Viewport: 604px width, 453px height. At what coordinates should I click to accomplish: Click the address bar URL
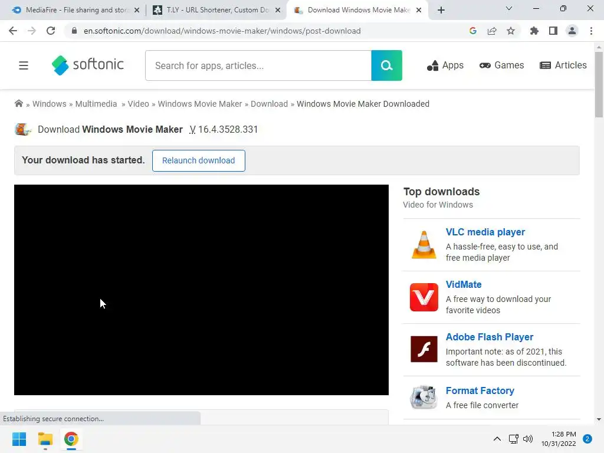point(222,31)
